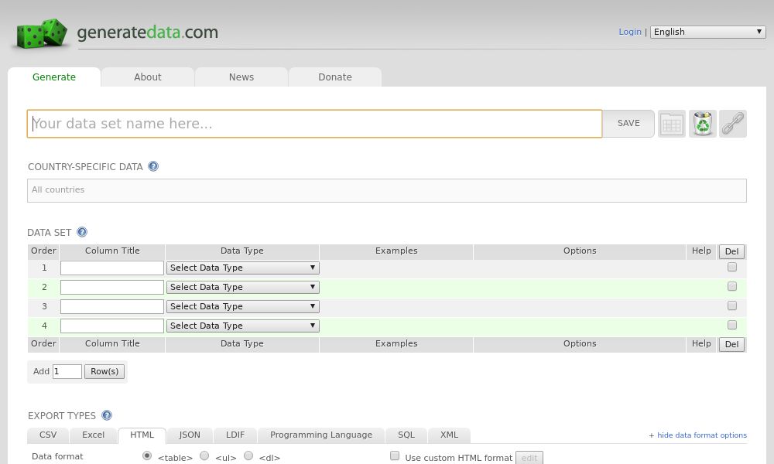Click the link icon to generate a share link
This screenshot has height=464, width=774.
pos(732,124)
